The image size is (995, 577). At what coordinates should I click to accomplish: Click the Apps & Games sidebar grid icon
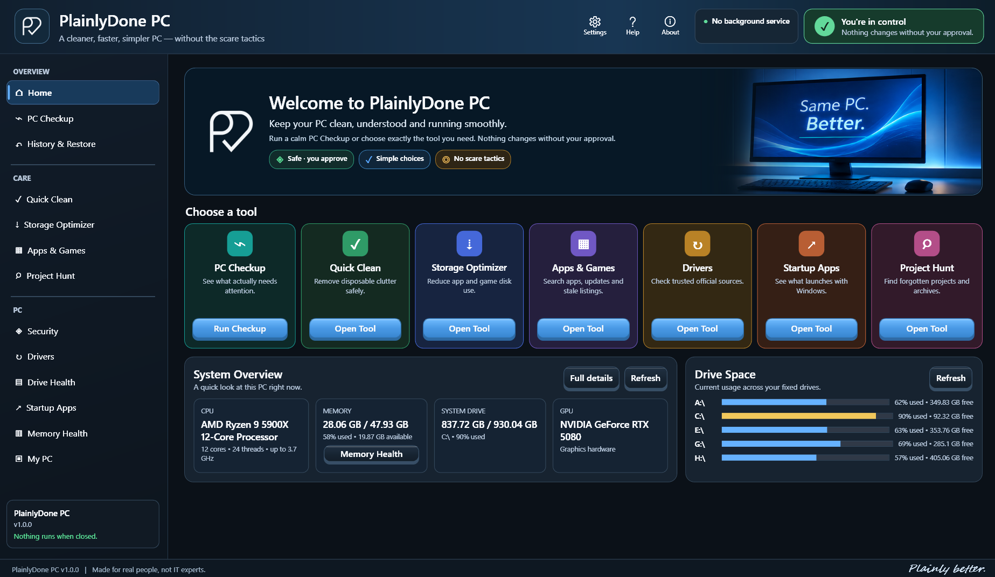tap(19, 250)
